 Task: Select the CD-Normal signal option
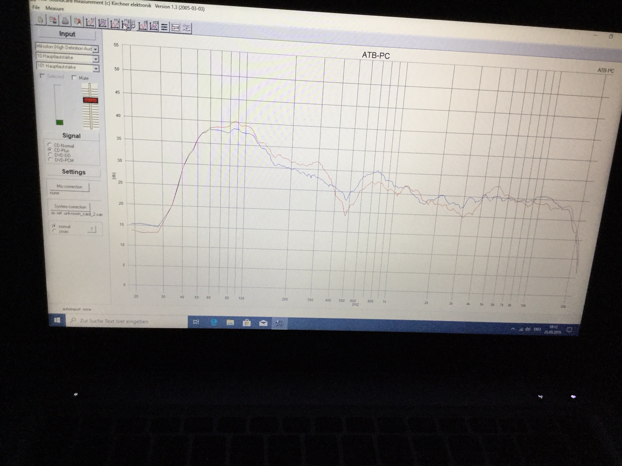[50, 145]
